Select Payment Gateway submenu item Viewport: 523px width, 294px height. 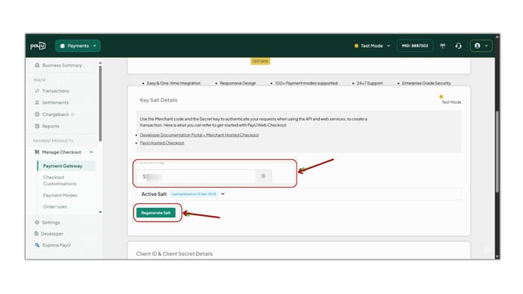67,166
